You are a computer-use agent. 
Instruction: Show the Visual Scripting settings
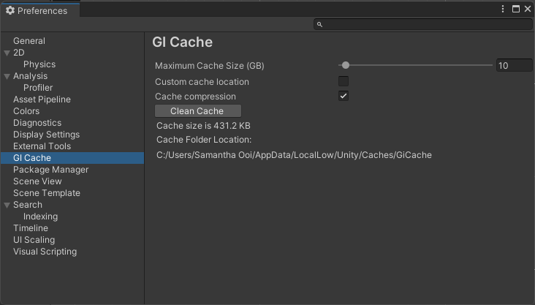click(45, 252)
